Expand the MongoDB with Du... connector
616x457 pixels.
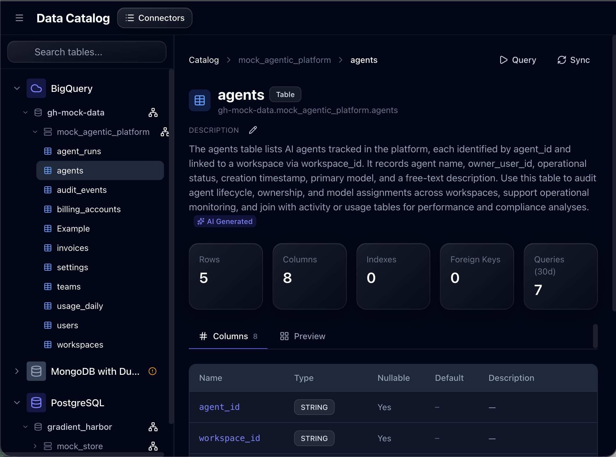click(17, 371)
